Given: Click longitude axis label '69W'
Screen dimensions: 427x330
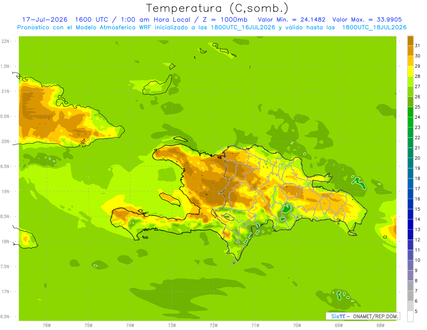Looking at the screenshot, I should click(x=339, y=325).
